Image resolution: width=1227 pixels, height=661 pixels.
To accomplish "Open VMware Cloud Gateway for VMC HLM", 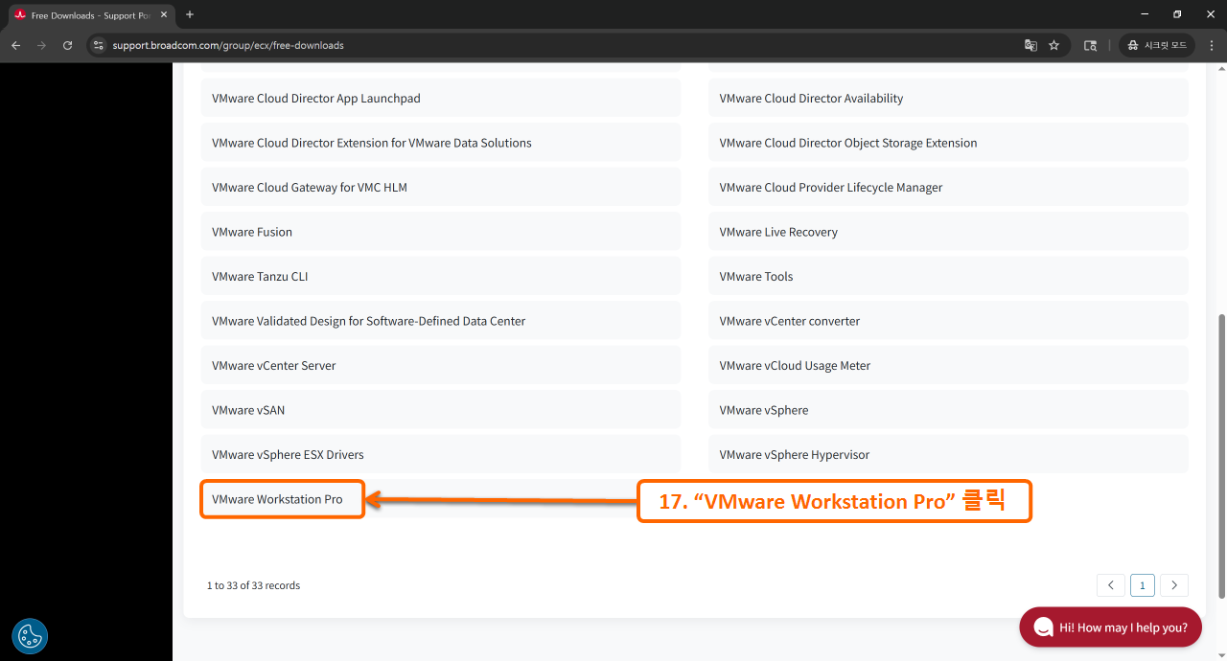I will (x=441, y=187).
